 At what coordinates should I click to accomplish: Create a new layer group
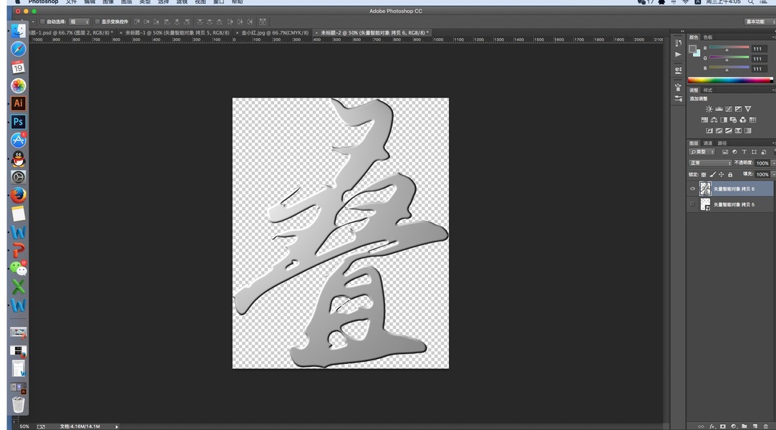pos(745,426)
